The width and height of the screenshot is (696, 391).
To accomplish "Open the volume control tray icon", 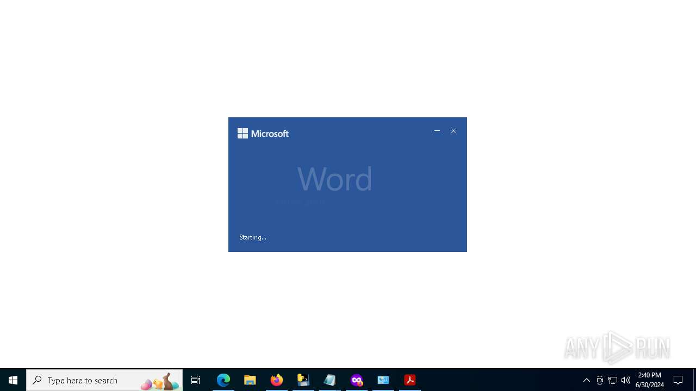I will click(626, 380).
